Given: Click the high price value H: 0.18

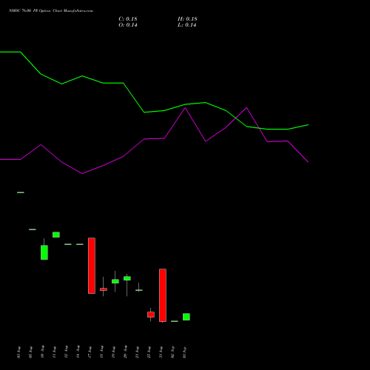Looking at the screenshot, I should coord(187,19).
